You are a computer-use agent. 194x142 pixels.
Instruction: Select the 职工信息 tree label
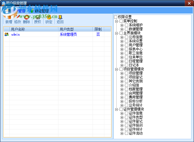pos(136,53)
